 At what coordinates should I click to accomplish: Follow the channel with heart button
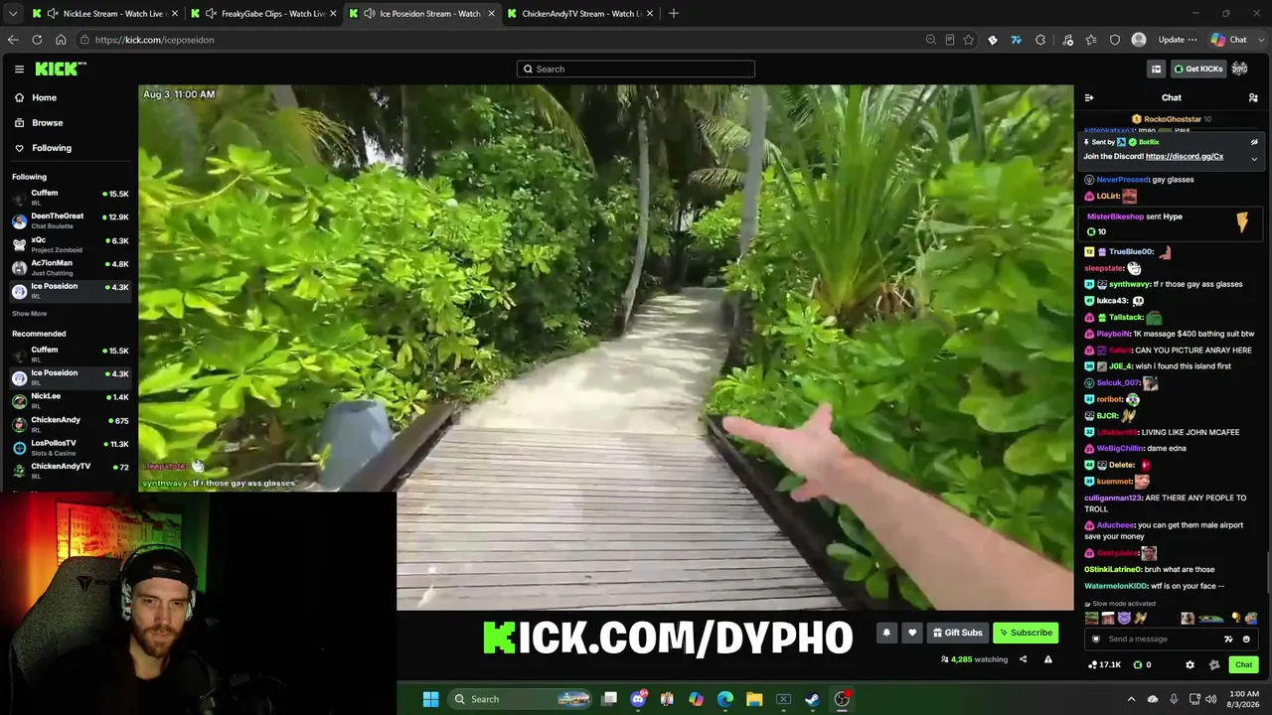point(911,633)
